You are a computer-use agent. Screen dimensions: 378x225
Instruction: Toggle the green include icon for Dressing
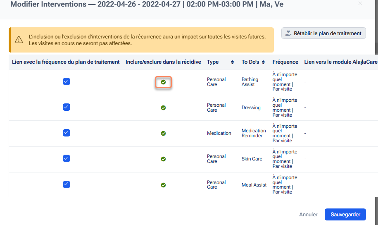point(163,108)
